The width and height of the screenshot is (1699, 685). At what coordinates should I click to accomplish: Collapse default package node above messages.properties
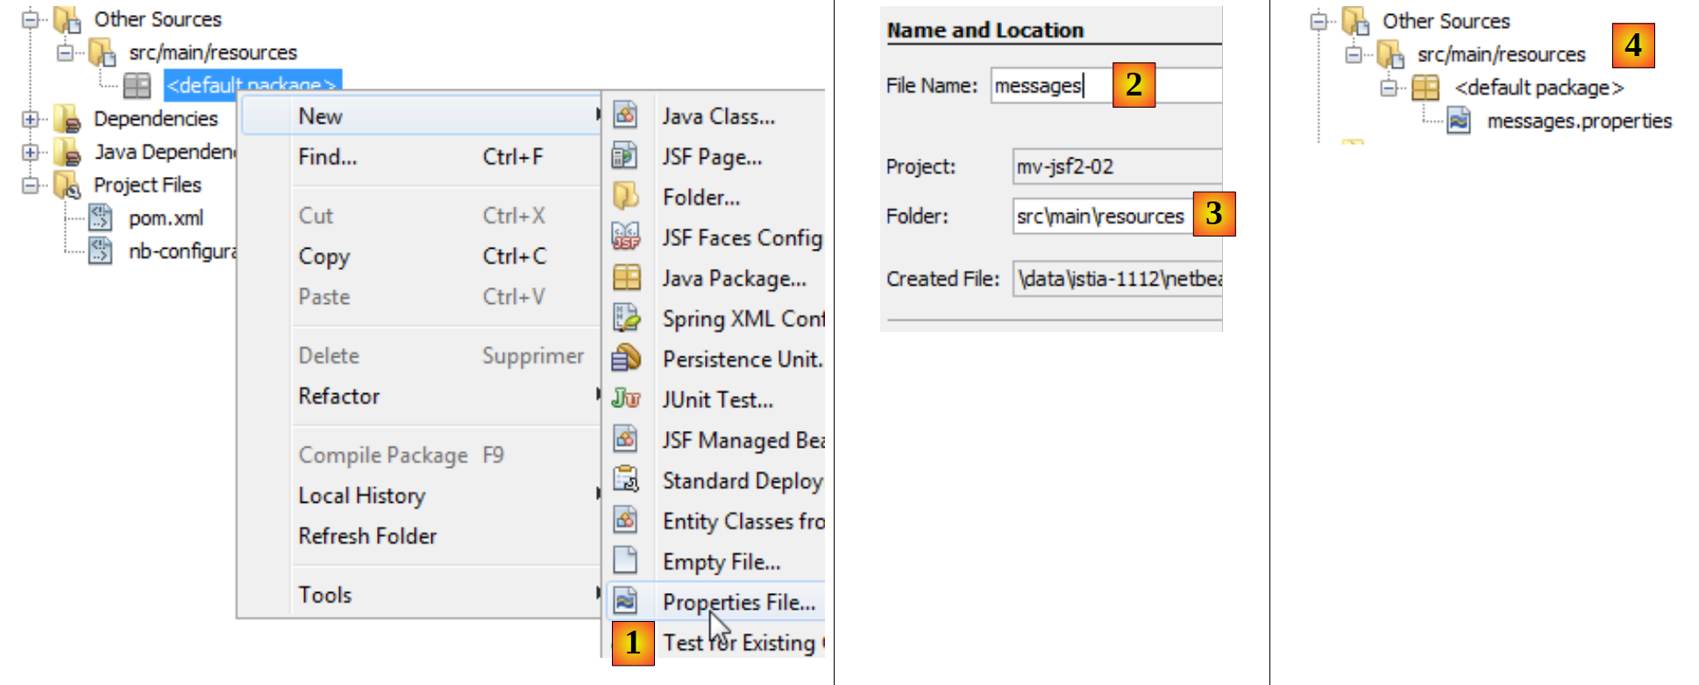click(1389, 88)
